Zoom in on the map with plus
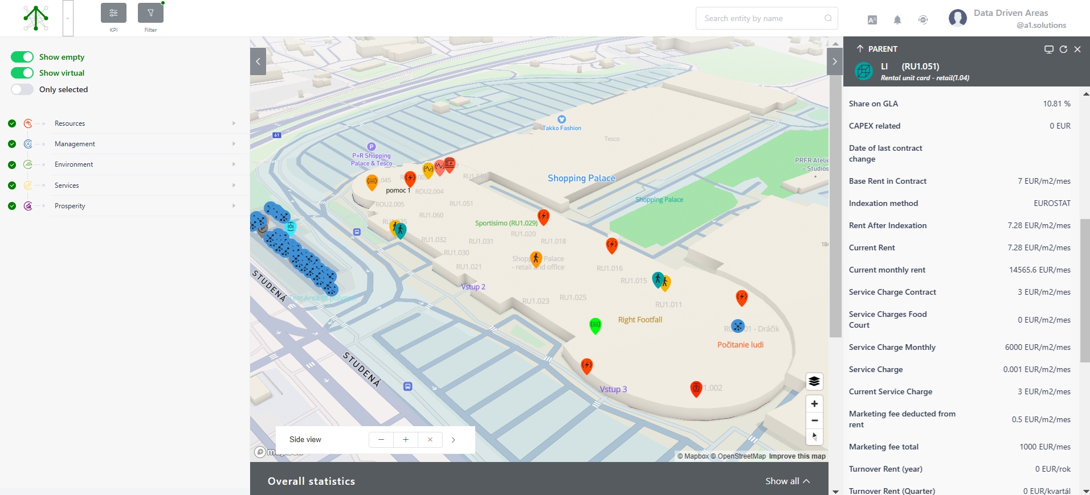The width and height of the screenshot is (1090, 495). pos(814,403)
